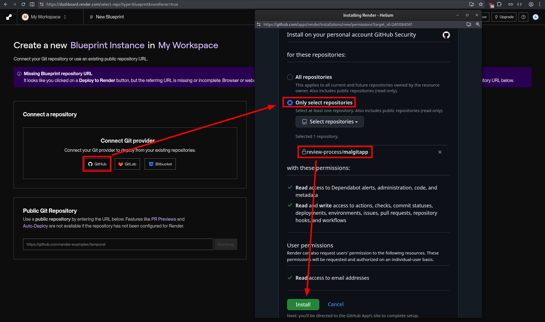The width and height of the screenshot is (545, 322).
Task: Open the browser three-dot menu
Action: click(540, 4)
